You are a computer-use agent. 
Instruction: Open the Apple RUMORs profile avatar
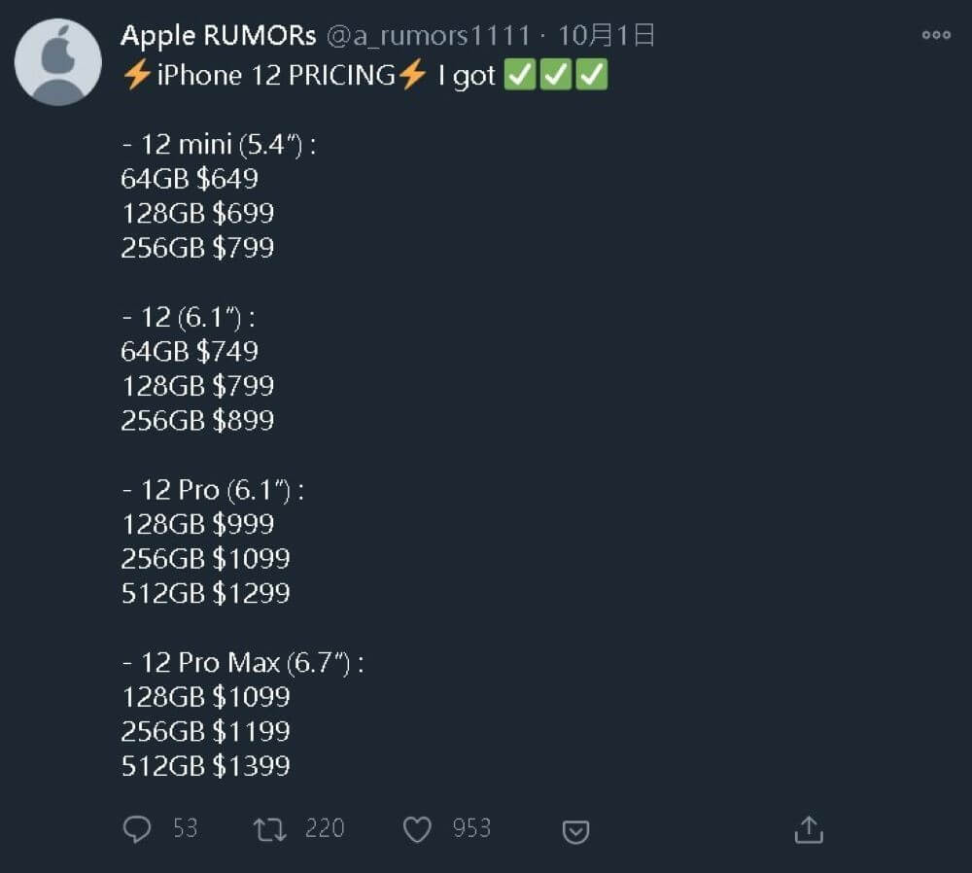click(58, 61)
